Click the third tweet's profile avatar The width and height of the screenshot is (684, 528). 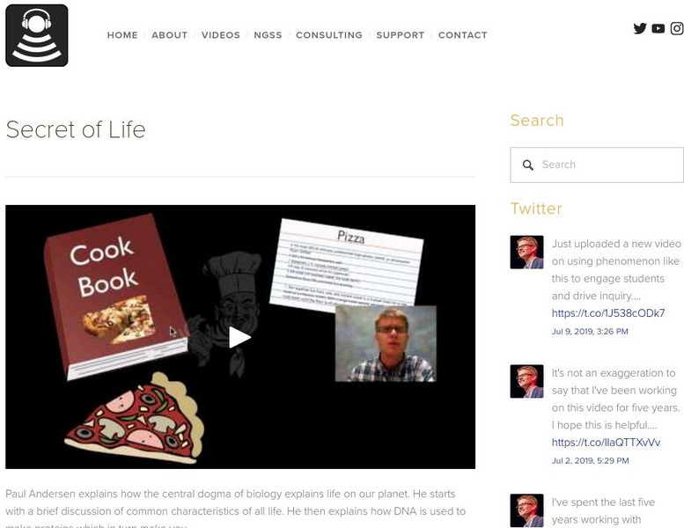point(527,510)
